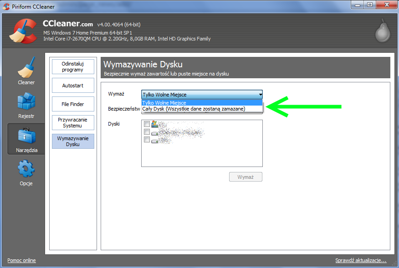Click the 'Wymazywanie Dysku' panel heading
The height and width of the screenshot is (268, 399).
[143, 64]
